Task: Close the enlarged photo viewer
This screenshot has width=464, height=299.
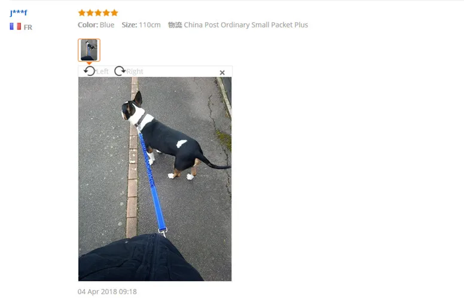Action: [222, 72]
